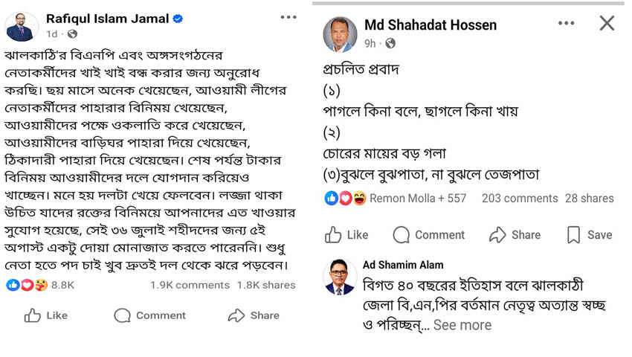Expand Ad Shamim Alam's comment via See more
Viewport: 632px width, 357px height.
click(462, 325)
